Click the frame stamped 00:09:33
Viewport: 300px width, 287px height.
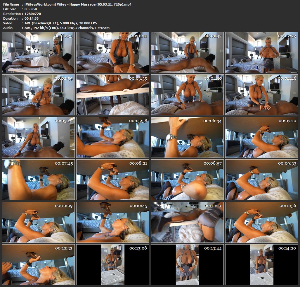pyautogui.click(x=262, y=180)
